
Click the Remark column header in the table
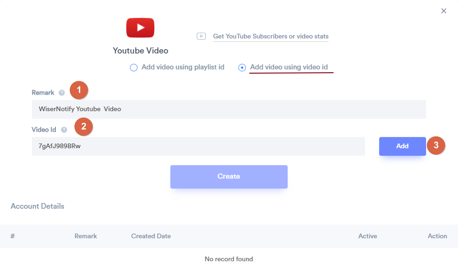pos(85,236)
